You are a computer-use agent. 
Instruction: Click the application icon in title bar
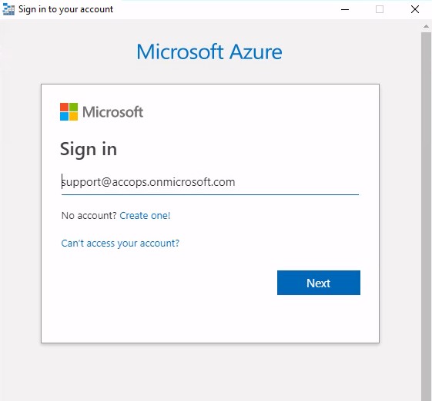tap(8, 10)
